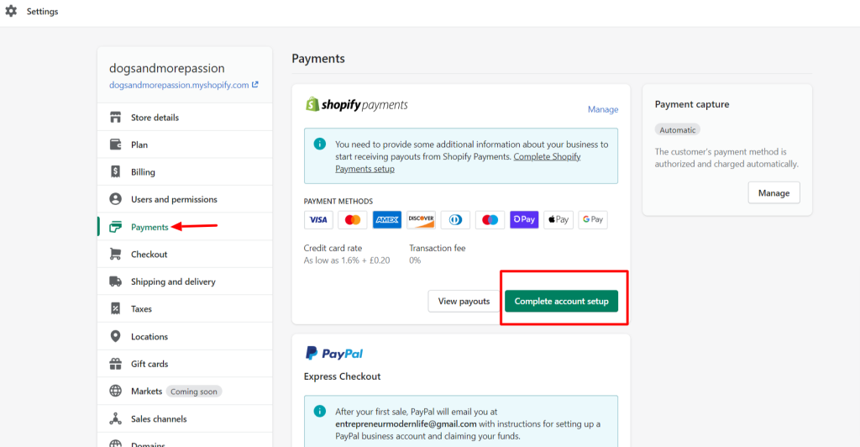Click the Shop Pay payment icon
Viewport: 860px width, 447px height.
click(524, 220)
